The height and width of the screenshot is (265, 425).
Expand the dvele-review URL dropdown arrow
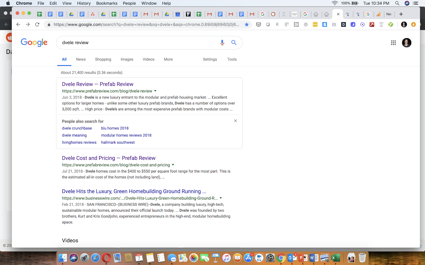(x=155, y=91)
